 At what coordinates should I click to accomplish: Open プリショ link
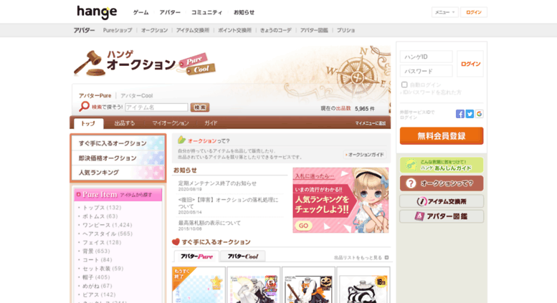[x=346, y=31]
